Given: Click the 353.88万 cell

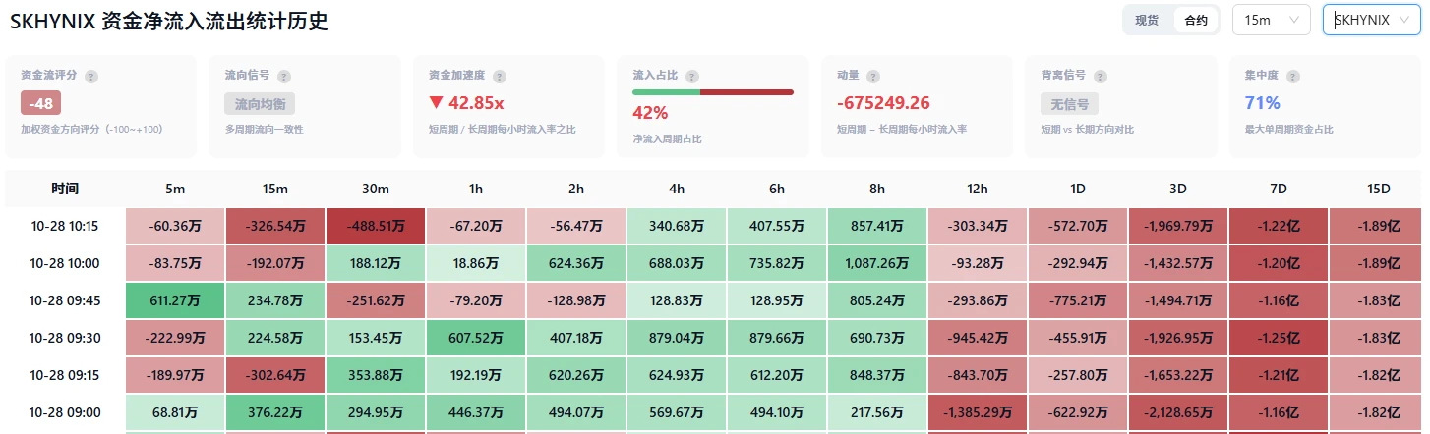Looking at the screenshot, I should (376, 375).
